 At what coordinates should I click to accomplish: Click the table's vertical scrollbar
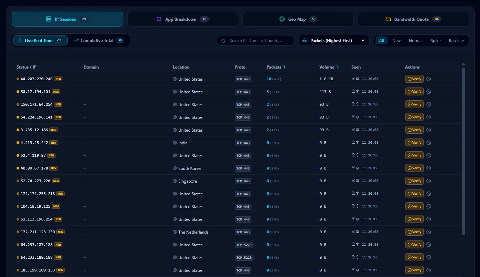coord(463,152)
